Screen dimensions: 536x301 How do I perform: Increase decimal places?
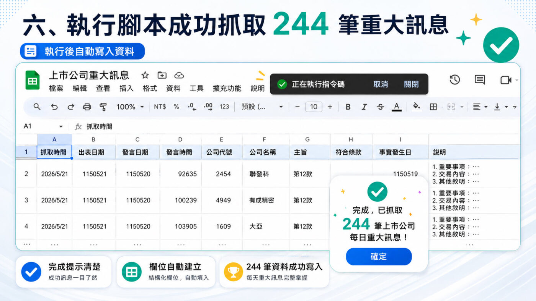click(x=208, y=107)
